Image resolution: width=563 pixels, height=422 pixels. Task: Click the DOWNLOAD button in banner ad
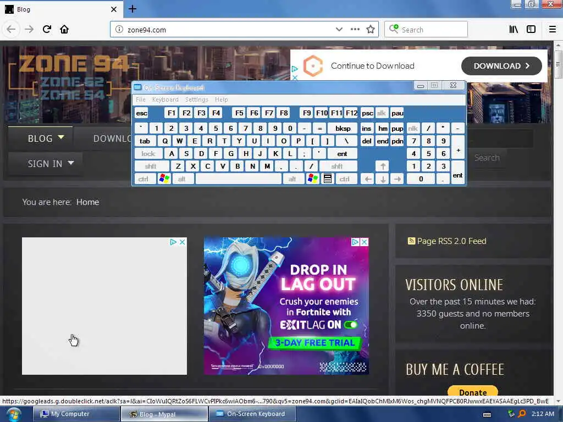pyautogui.click(x=501, y=66)
